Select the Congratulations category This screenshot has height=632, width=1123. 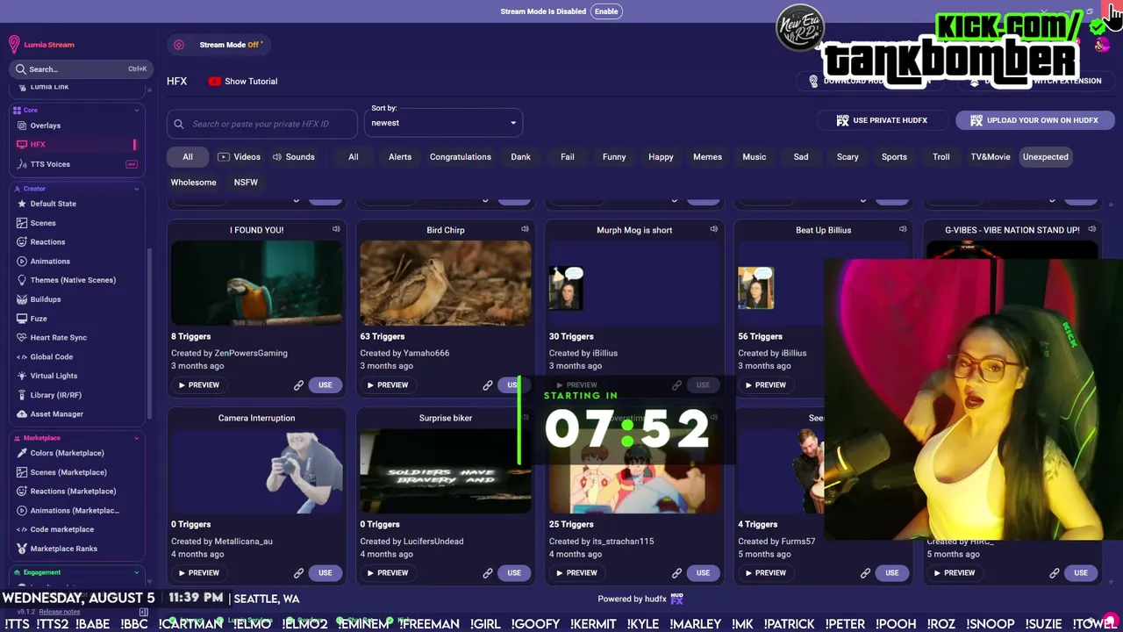(x=461, y=157)
